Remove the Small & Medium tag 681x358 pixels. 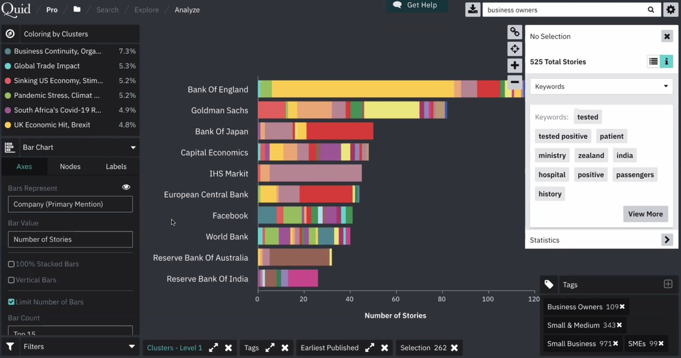pos(619,325)
